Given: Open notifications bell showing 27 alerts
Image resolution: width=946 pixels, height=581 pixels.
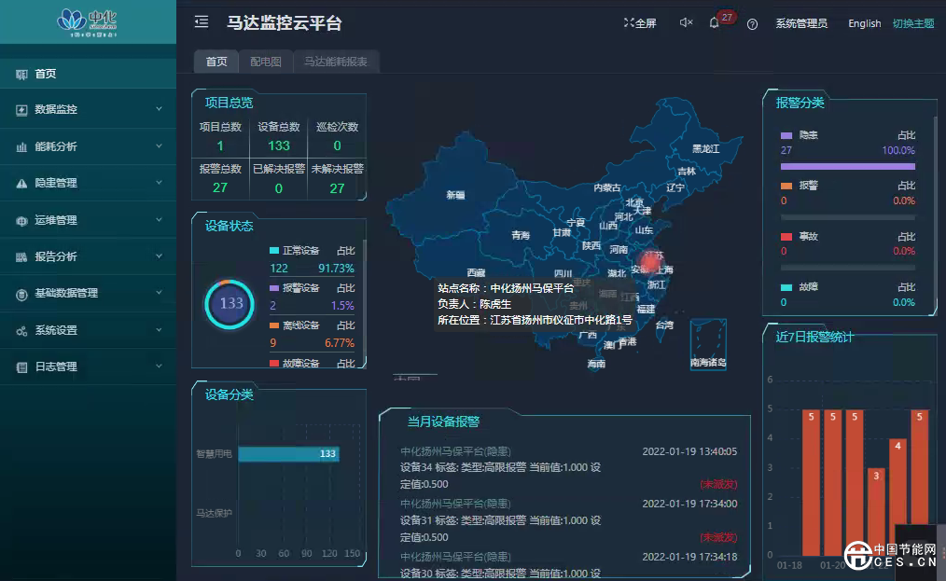Looking at the screenshot, I should pyautogui.click(x=715, y=23).
